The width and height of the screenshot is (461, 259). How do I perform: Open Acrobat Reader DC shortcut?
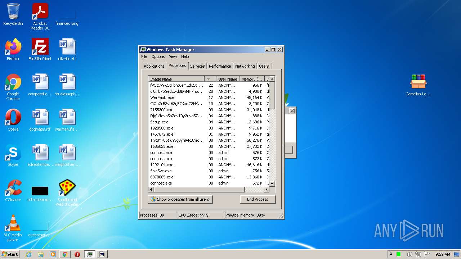pyautogui.click(x=40, y=17)
